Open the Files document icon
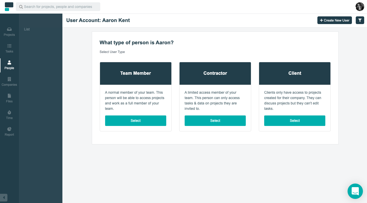 pos(9,96)
